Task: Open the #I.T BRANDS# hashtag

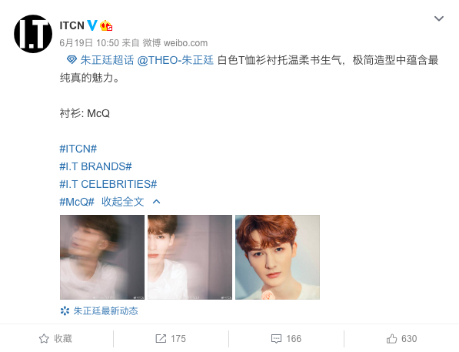Action: click(x=96, y=166)
